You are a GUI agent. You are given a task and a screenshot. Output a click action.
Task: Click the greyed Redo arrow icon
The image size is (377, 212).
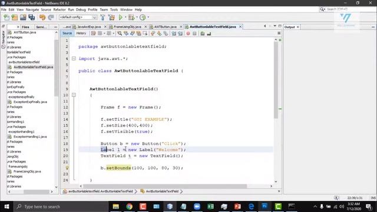pos(51,17)
